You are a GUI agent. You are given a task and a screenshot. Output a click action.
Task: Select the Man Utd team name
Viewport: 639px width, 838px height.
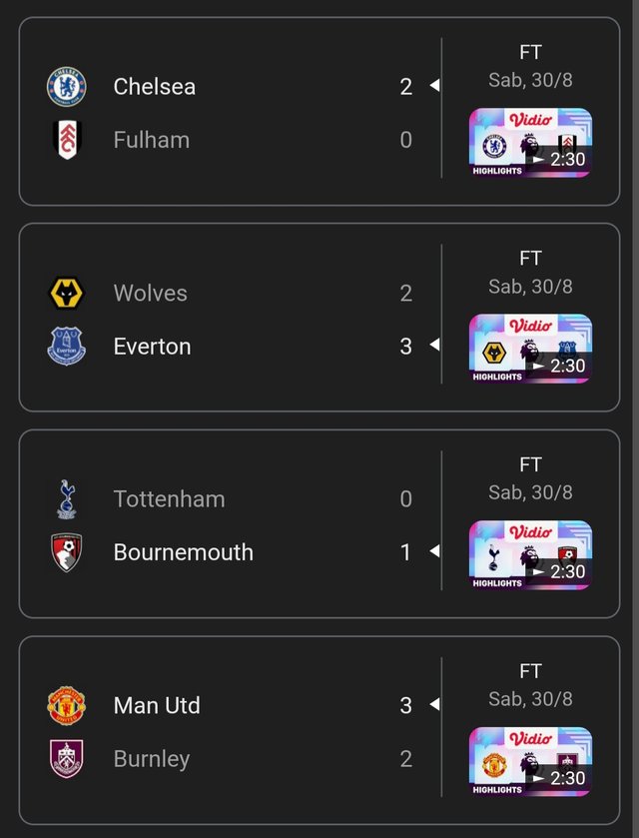(157, 705)
